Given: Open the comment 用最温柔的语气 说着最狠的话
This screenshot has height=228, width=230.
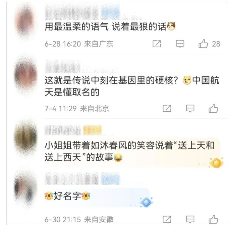Looking at the screenshot, I should (110, 26).
